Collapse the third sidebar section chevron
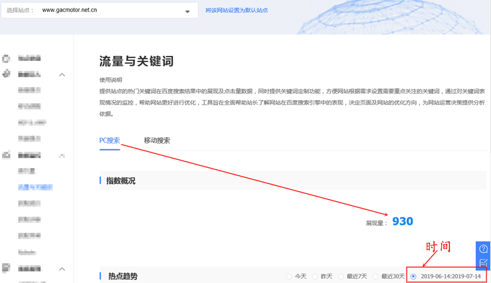This screenshot has height=283, width=491. 62,156
